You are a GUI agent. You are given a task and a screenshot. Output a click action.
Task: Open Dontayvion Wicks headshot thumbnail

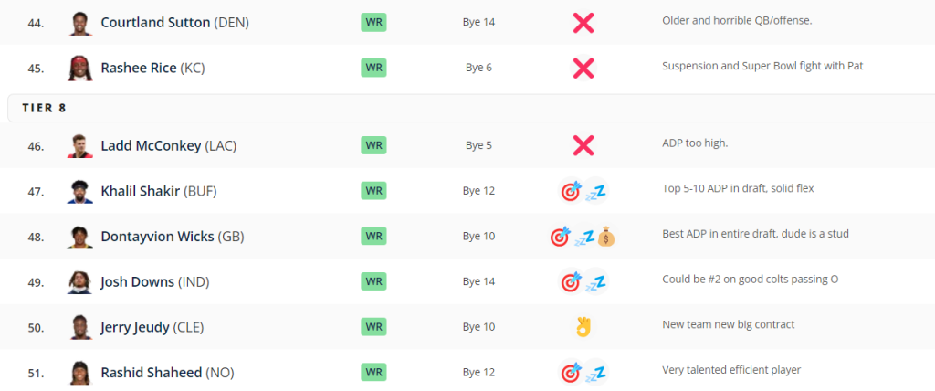coord(80,237)
